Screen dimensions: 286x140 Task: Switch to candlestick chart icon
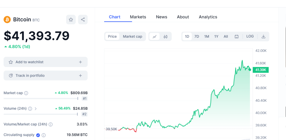[165, 37]
